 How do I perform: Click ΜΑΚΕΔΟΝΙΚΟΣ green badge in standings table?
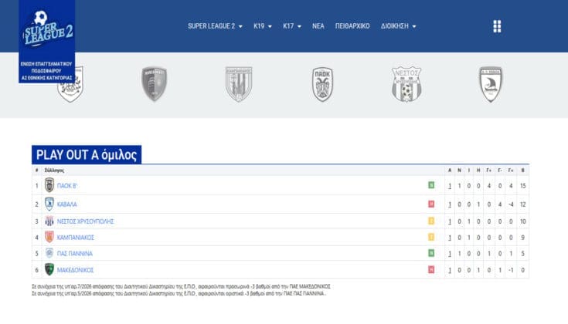tap(49, 269)
